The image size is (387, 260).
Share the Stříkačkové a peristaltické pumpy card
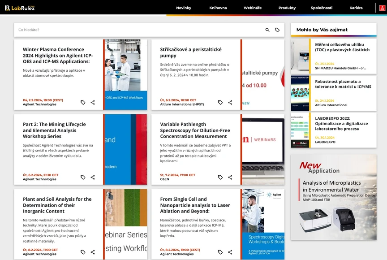point(230,102)
